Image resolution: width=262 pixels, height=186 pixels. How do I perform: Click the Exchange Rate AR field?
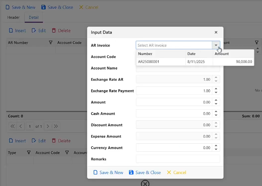[174, 79]
